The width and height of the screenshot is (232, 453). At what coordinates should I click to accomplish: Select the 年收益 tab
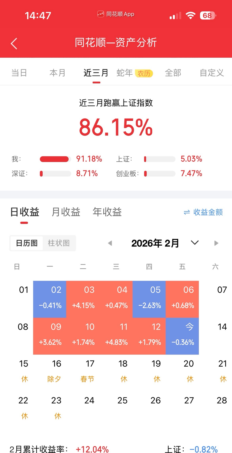107,212
